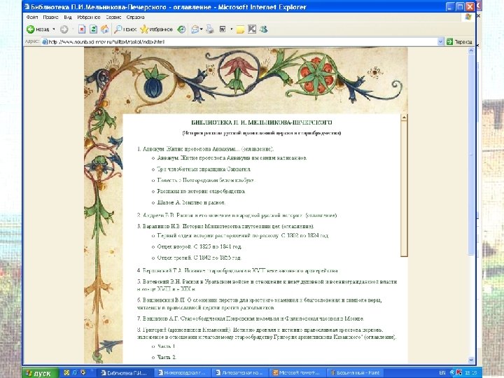Expand the address bar dropdown arrow
Image resolution: width=504 pixels, height=378 pixels.
point(440,42)
